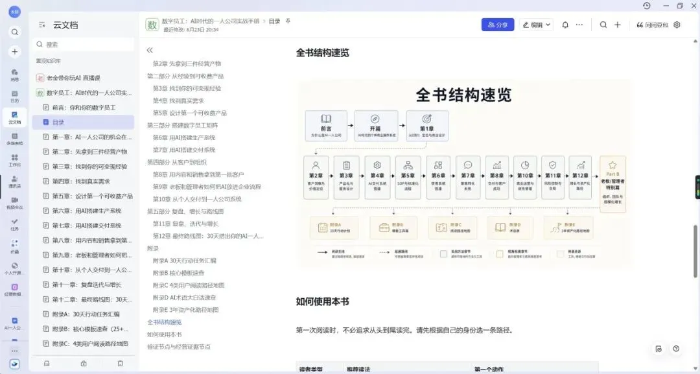This screenshot has height=374, width=700.
Task: Jump to 第二部分 从经验到可收费产品 in the outline
Action: click(x=185, y=76)
